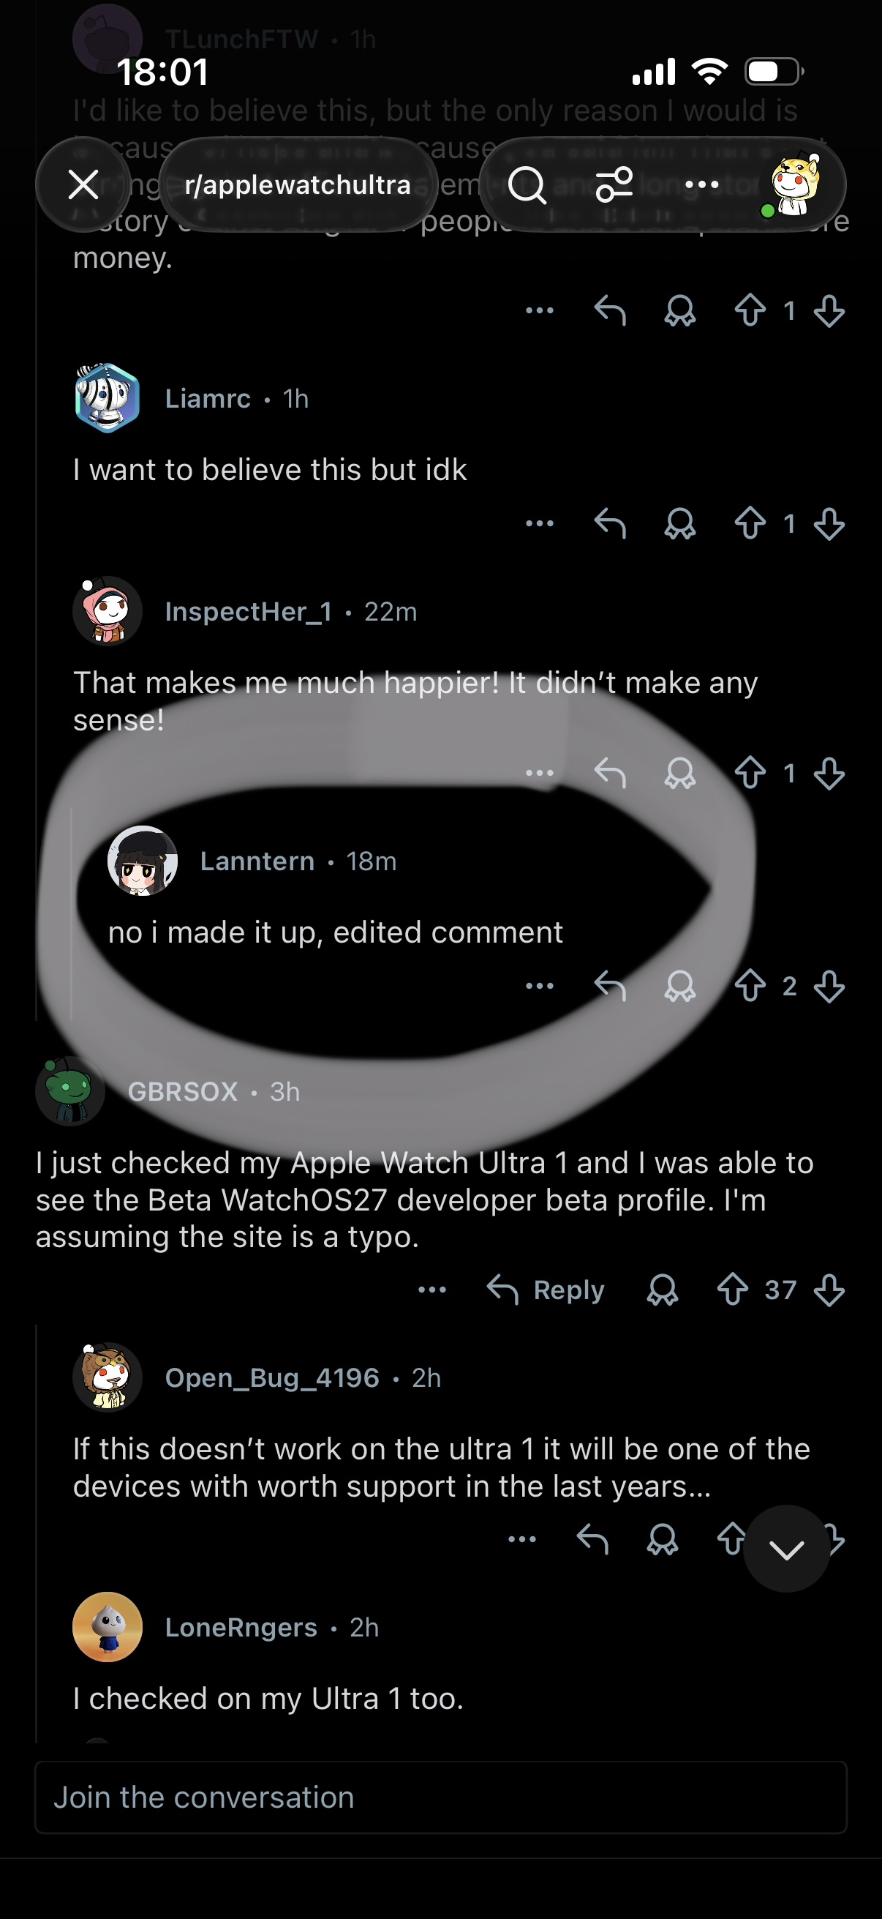
Task: Give an award to GBRSOX's comment
Action: coord(663,1290)
